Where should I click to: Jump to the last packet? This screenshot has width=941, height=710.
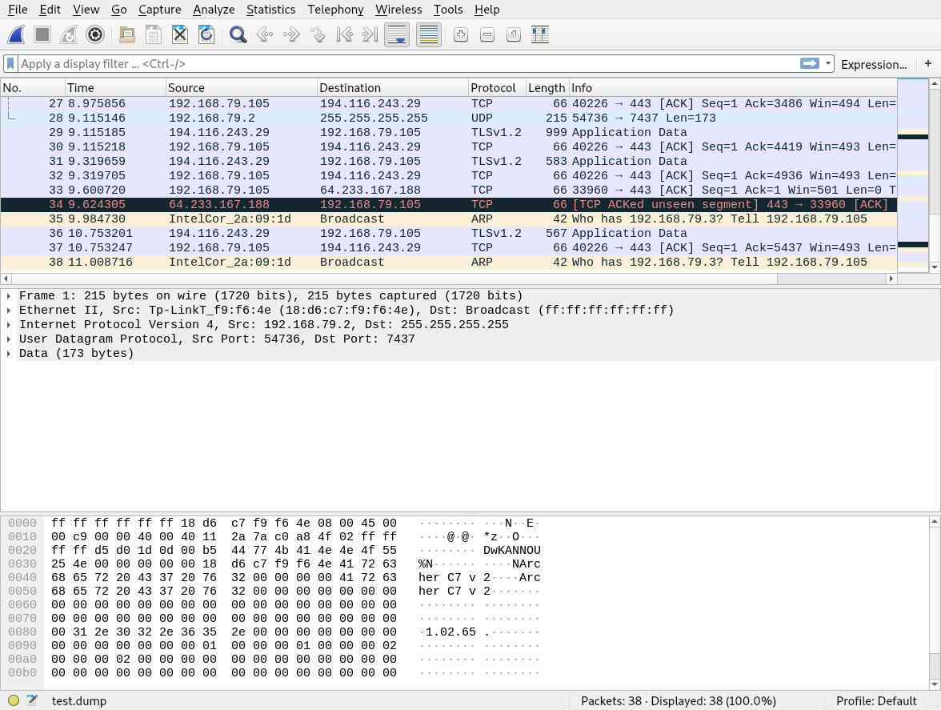[370, 34]
